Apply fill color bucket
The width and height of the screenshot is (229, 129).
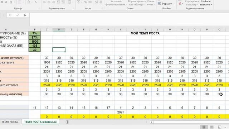click(x=29, y=2)
